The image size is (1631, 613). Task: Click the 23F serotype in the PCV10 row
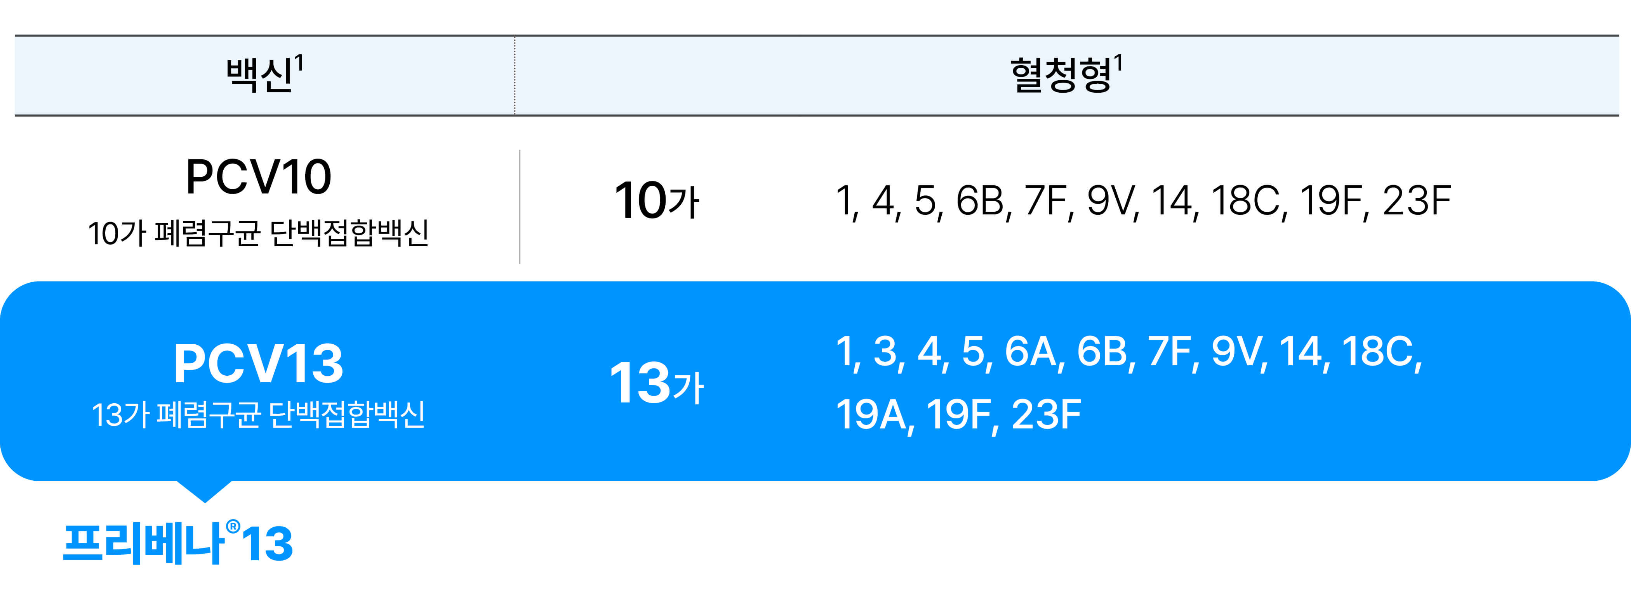click(x=1416, y=200)
